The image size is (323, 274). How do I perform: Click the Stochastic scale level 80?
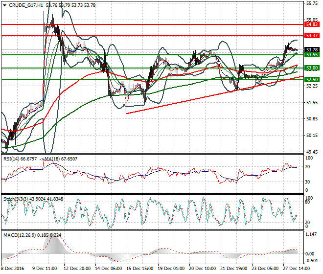pyautogui.click(x=307, y=202)
